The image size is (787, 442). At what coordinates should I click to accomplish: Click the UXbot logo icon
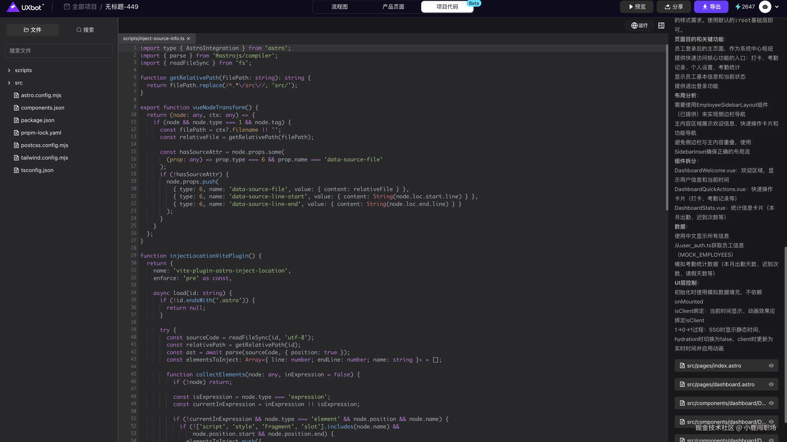click(13, 7)
